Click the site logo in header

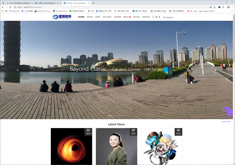tap(62, 17)
